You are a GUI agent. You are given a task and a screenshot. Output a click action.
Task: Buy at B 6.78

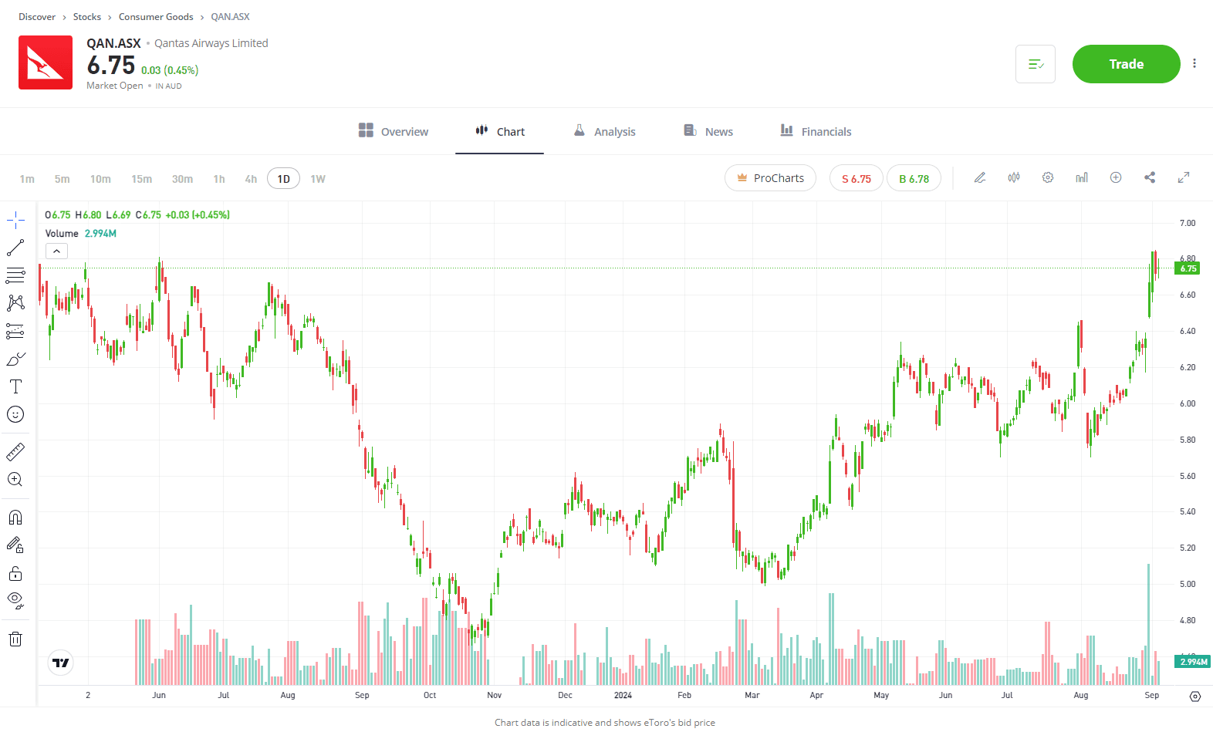point(914,178)
